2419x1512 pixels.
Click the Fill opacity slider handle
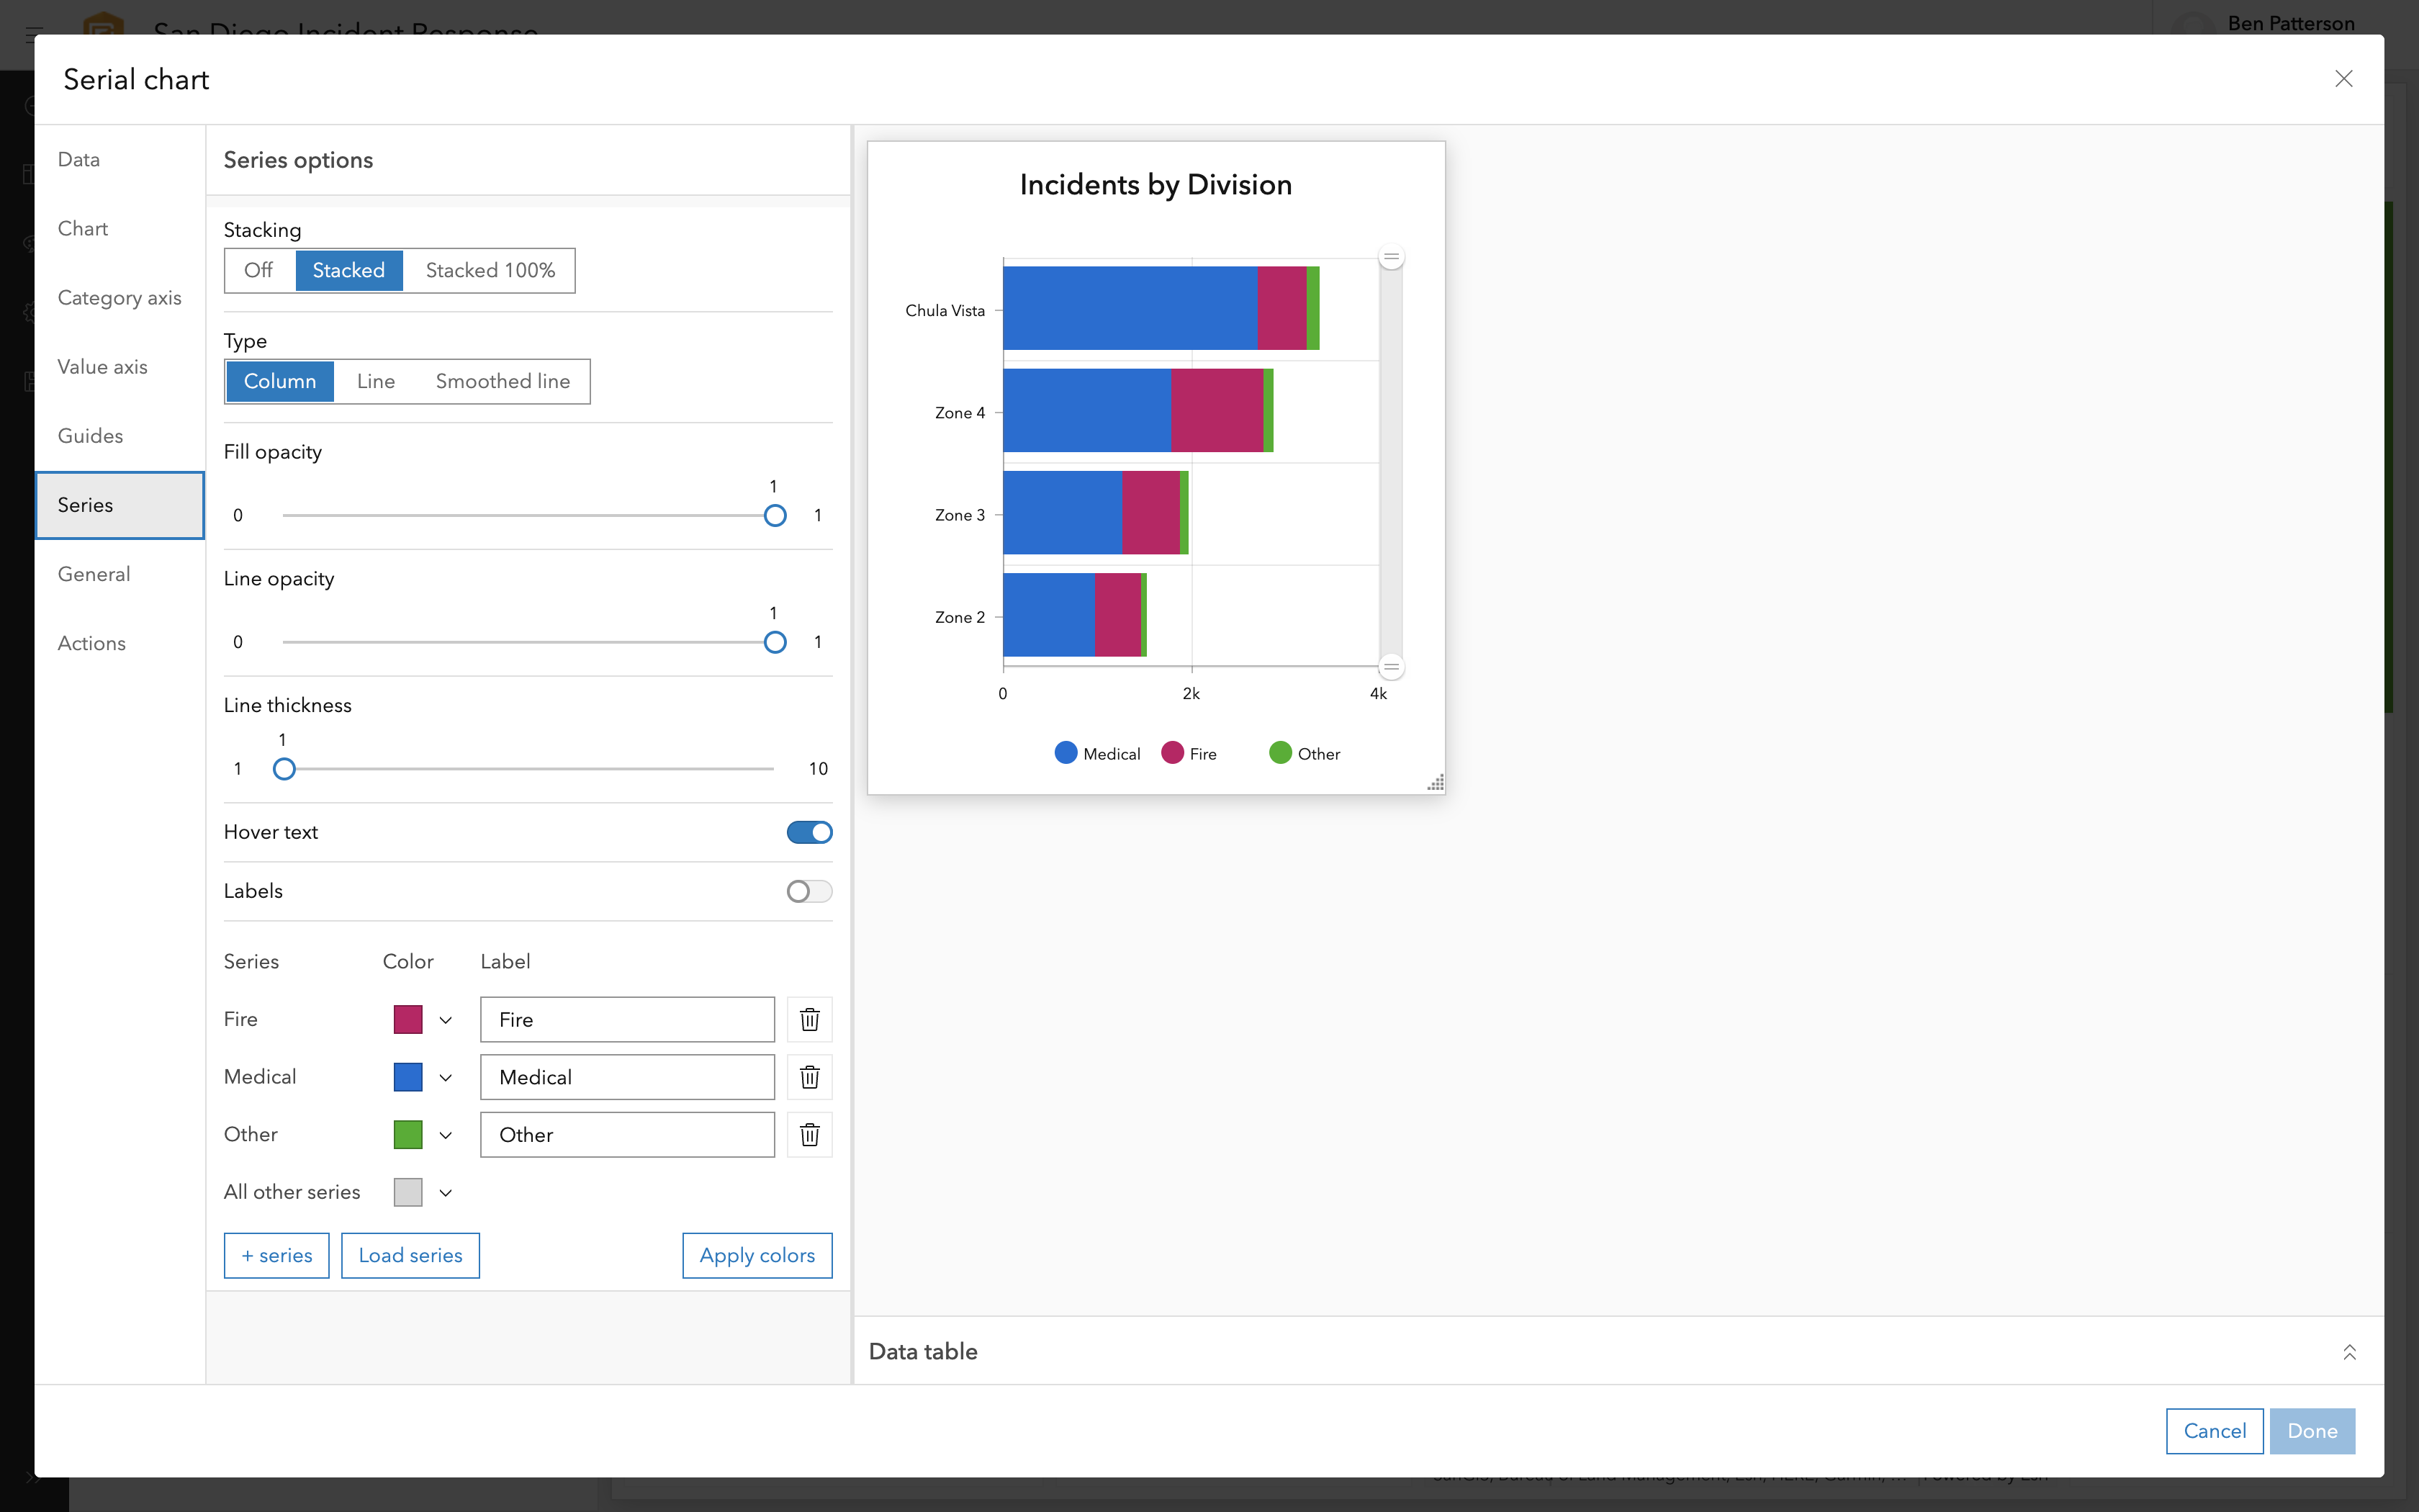coord(775,515)
